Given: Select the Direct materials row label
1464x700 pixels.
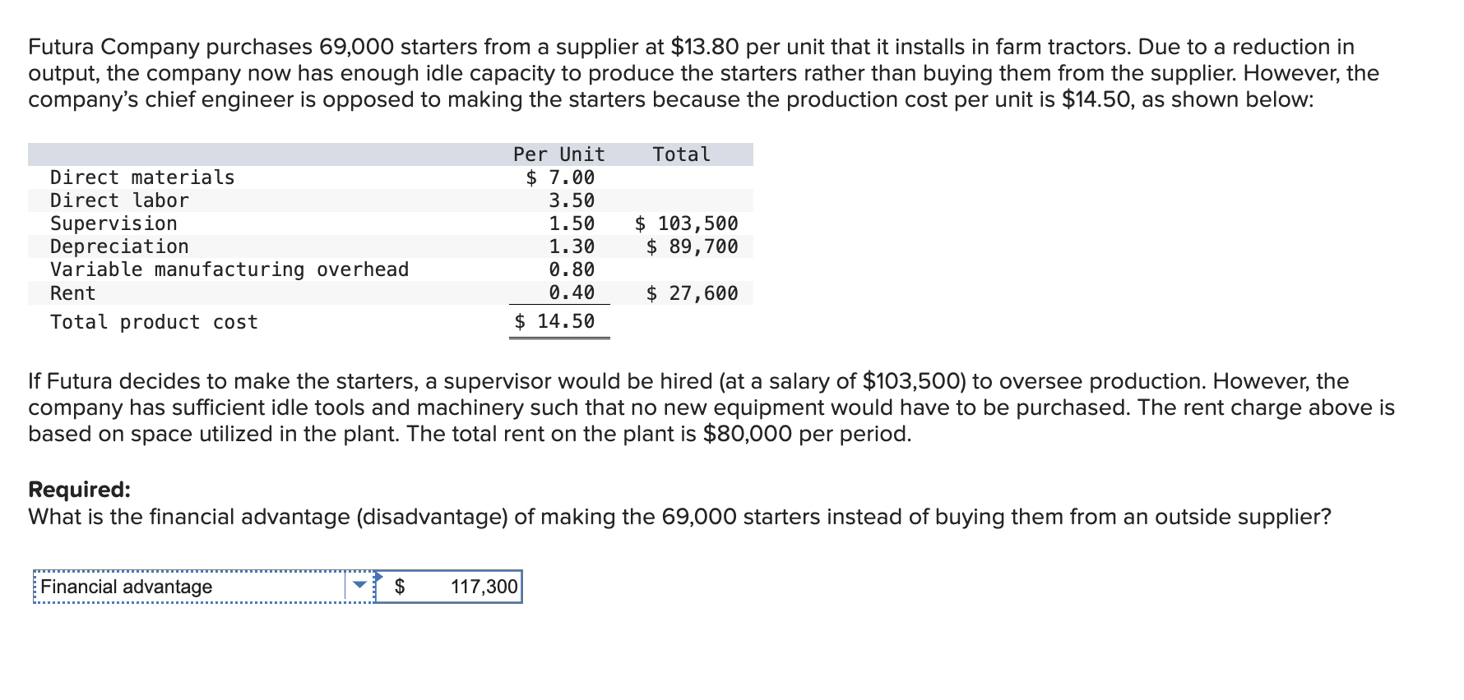Looking at the screenshot, I should pos(142,177).
